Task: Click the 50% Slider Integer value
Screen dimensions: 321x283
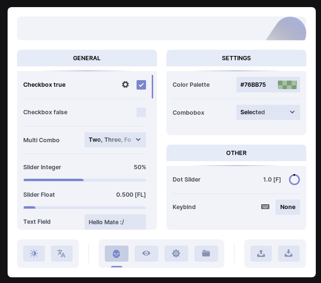Action: point(140,167)
